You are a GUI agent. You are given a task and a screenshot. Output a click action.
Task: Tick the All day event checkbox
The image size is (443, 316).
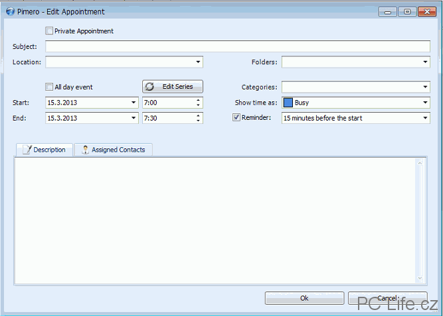49,87
